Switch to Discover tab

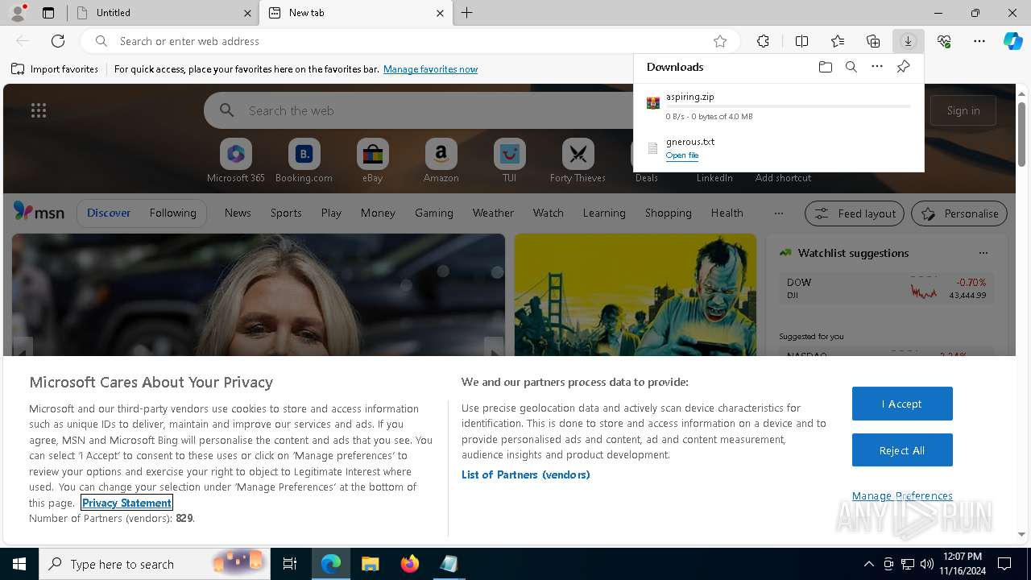click(x=109, y=213)
